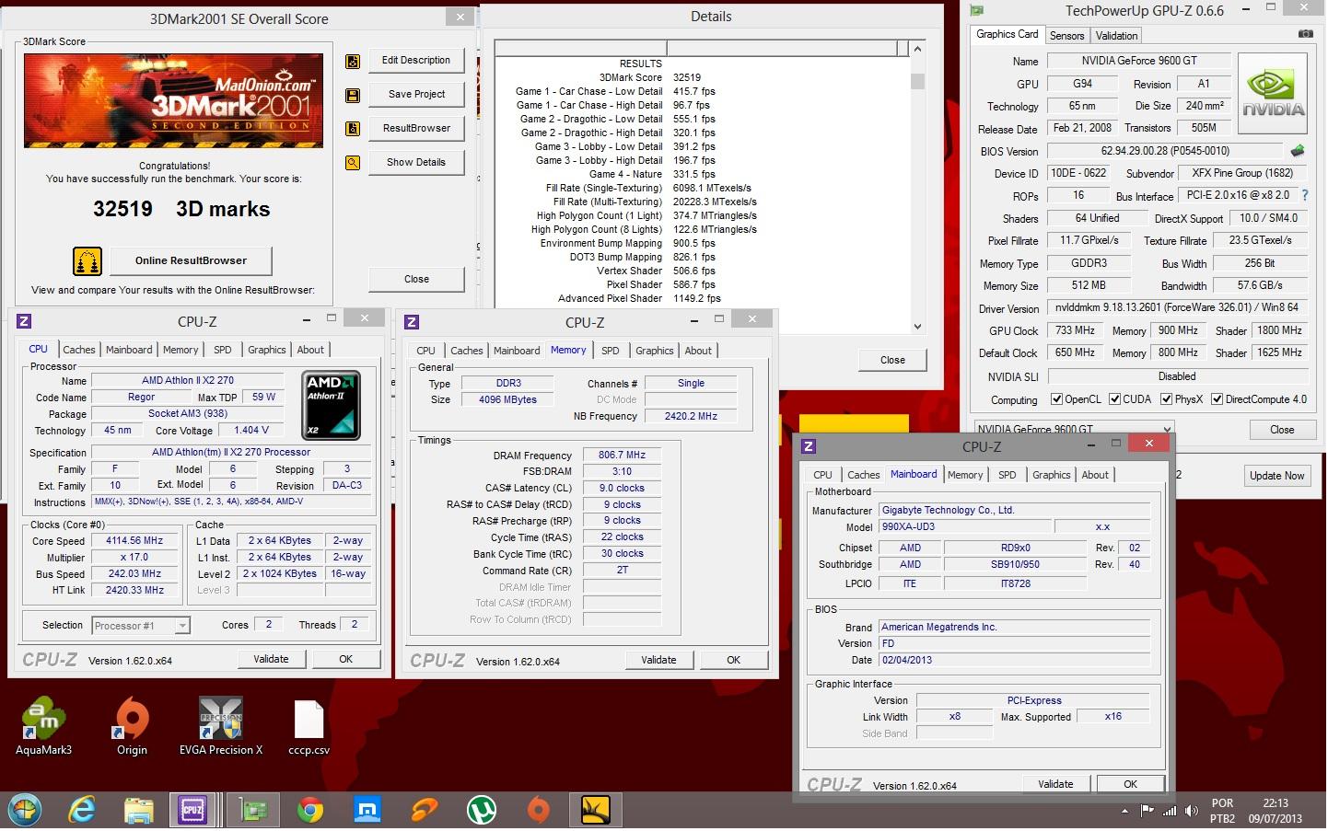Click the magnifier icon beside Show Details
1328x831 pixels.
353,163
